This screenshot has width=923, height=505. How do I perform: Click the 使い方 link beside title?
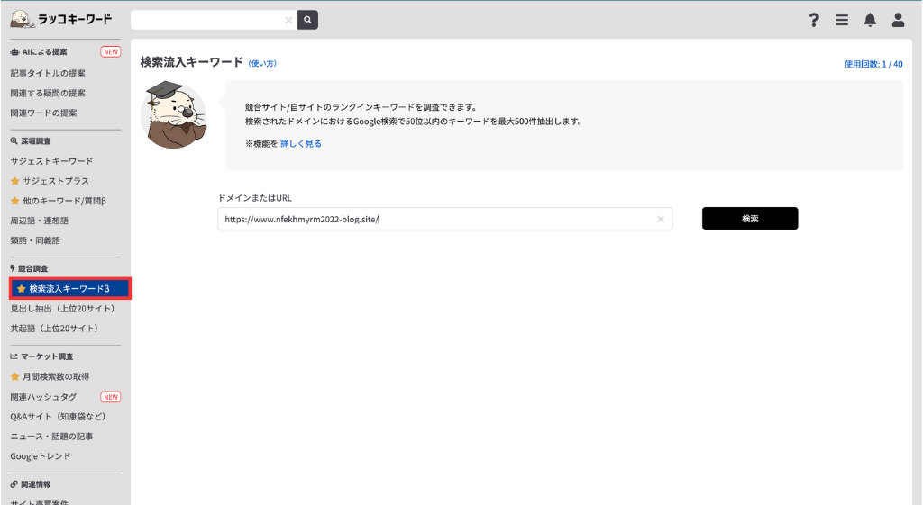[262, 64]
